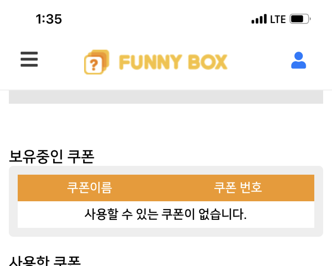Click the FUNNY BOX wordmark
This screenshot has height=266, width=332.
173,63
